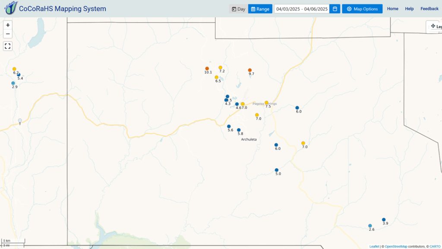Click the CoCoRaHS logo icon
The height and width of the screenshot is (249, 442).
[11, 8]
